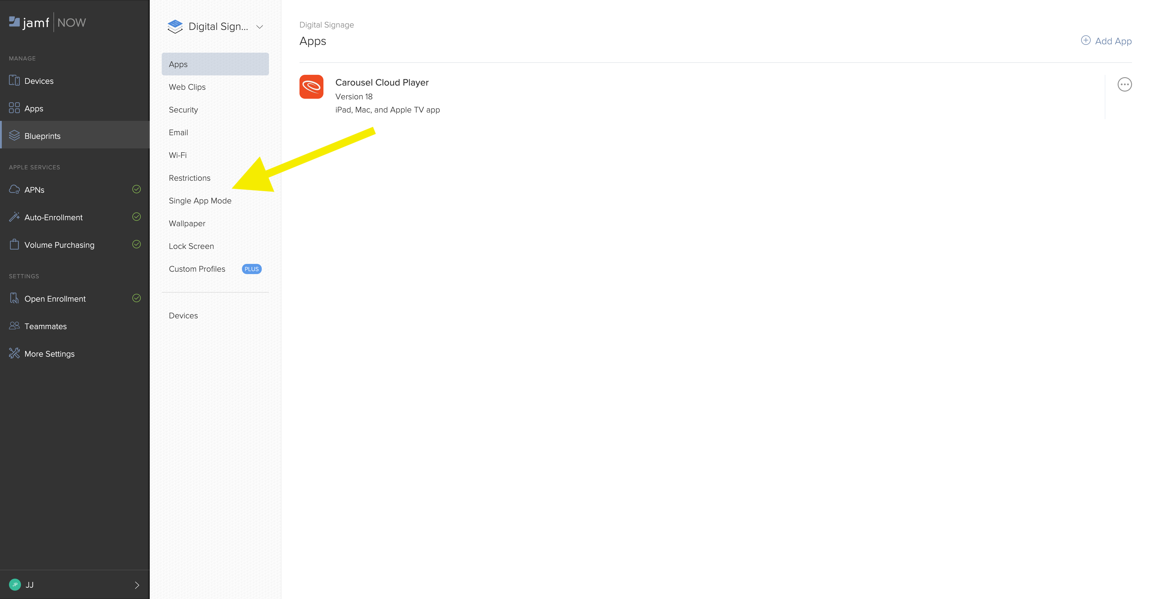Click the Open Enrollment device icon
This screenshot has width=1150, height=599.
pyautogui.click(x=14, y=298)
